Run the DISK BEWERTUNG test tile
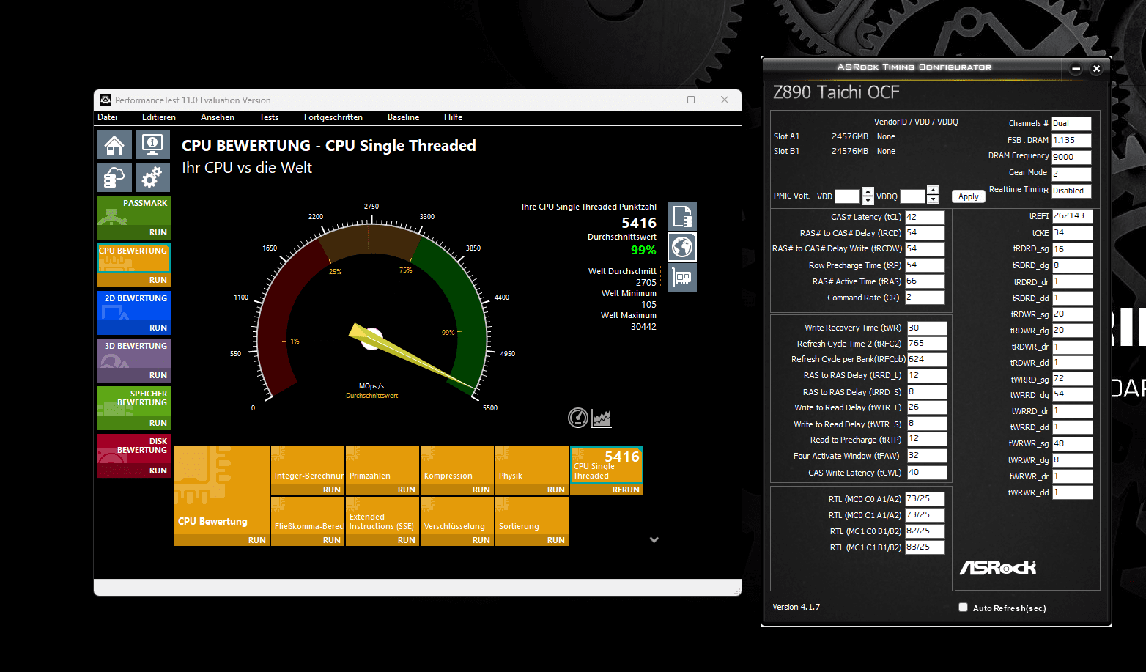1146x672 pixels. pos(158,470)
